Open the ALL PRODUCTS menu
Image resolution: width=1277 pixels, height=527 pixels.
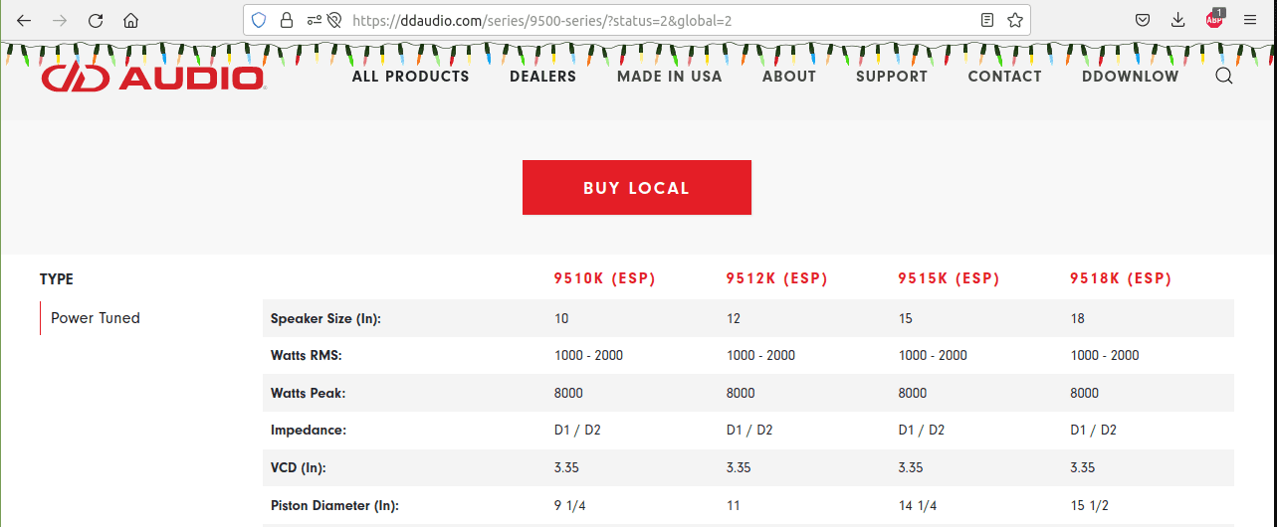click(x=411, y=77)
